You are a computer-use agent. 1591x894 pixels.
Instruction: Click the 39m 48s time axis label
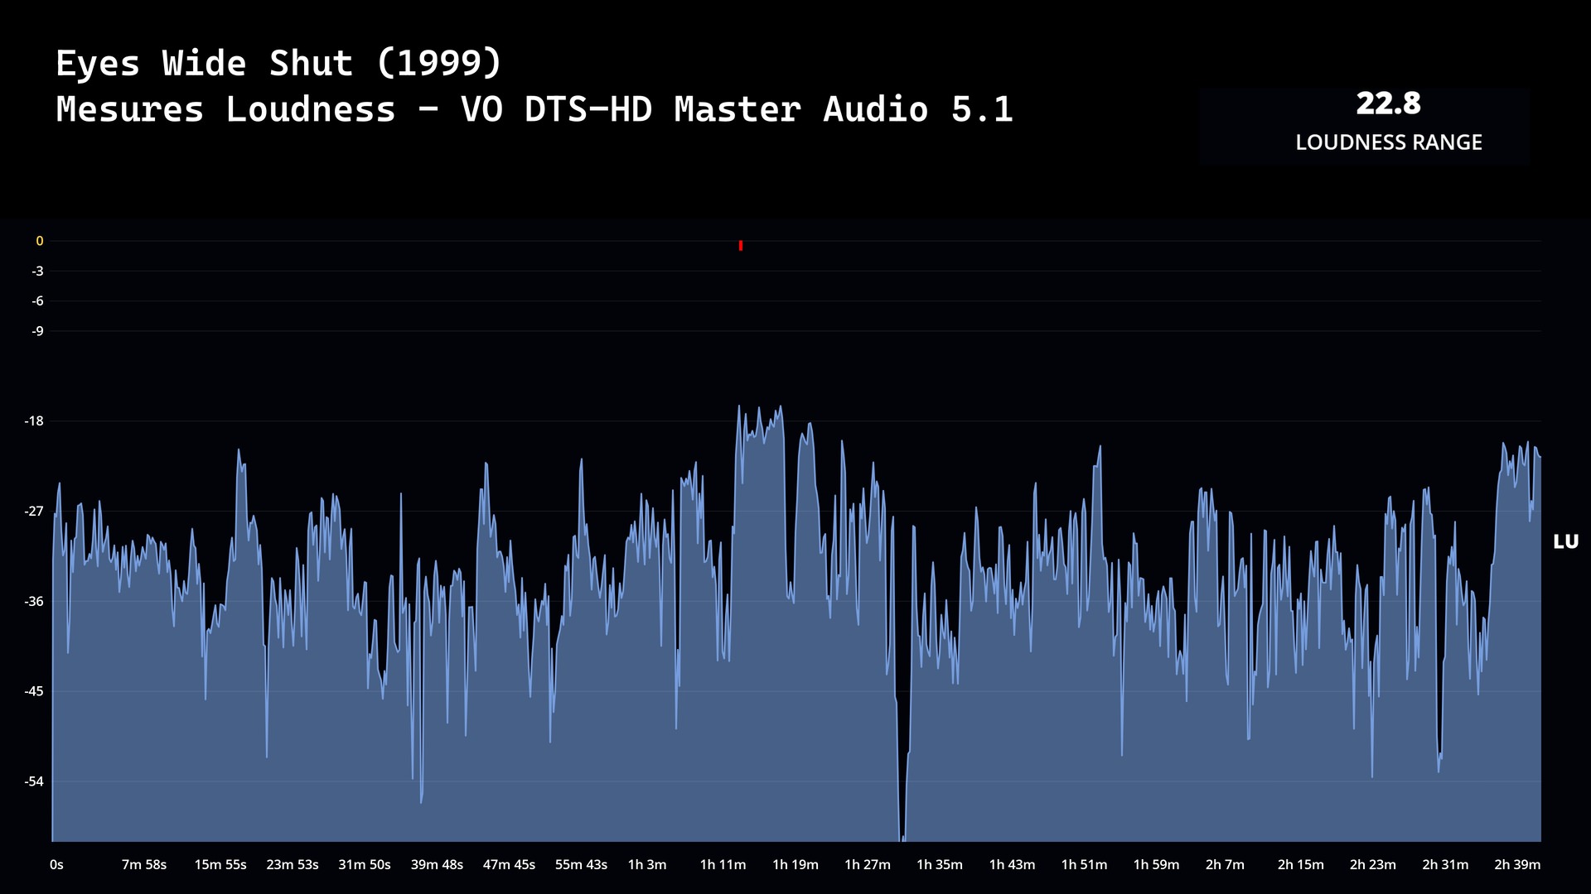(437, 864)
